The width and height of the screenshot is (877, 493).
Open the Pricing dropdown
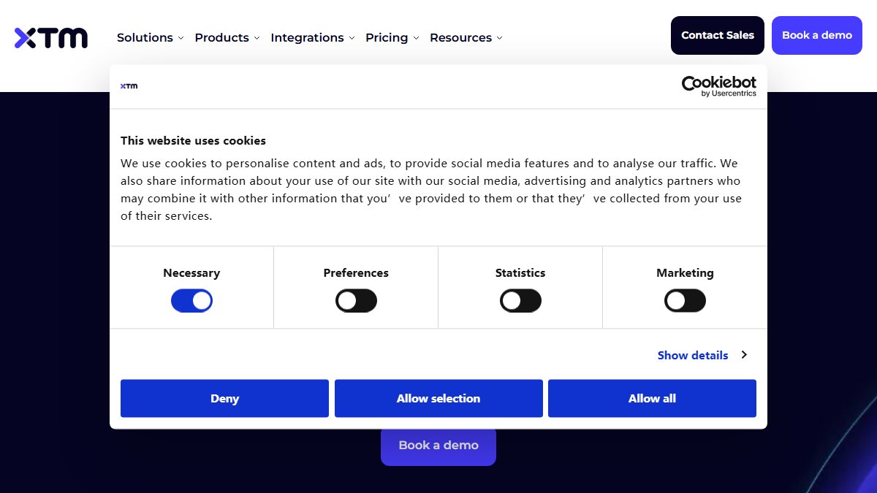click(x=392, y=37)
